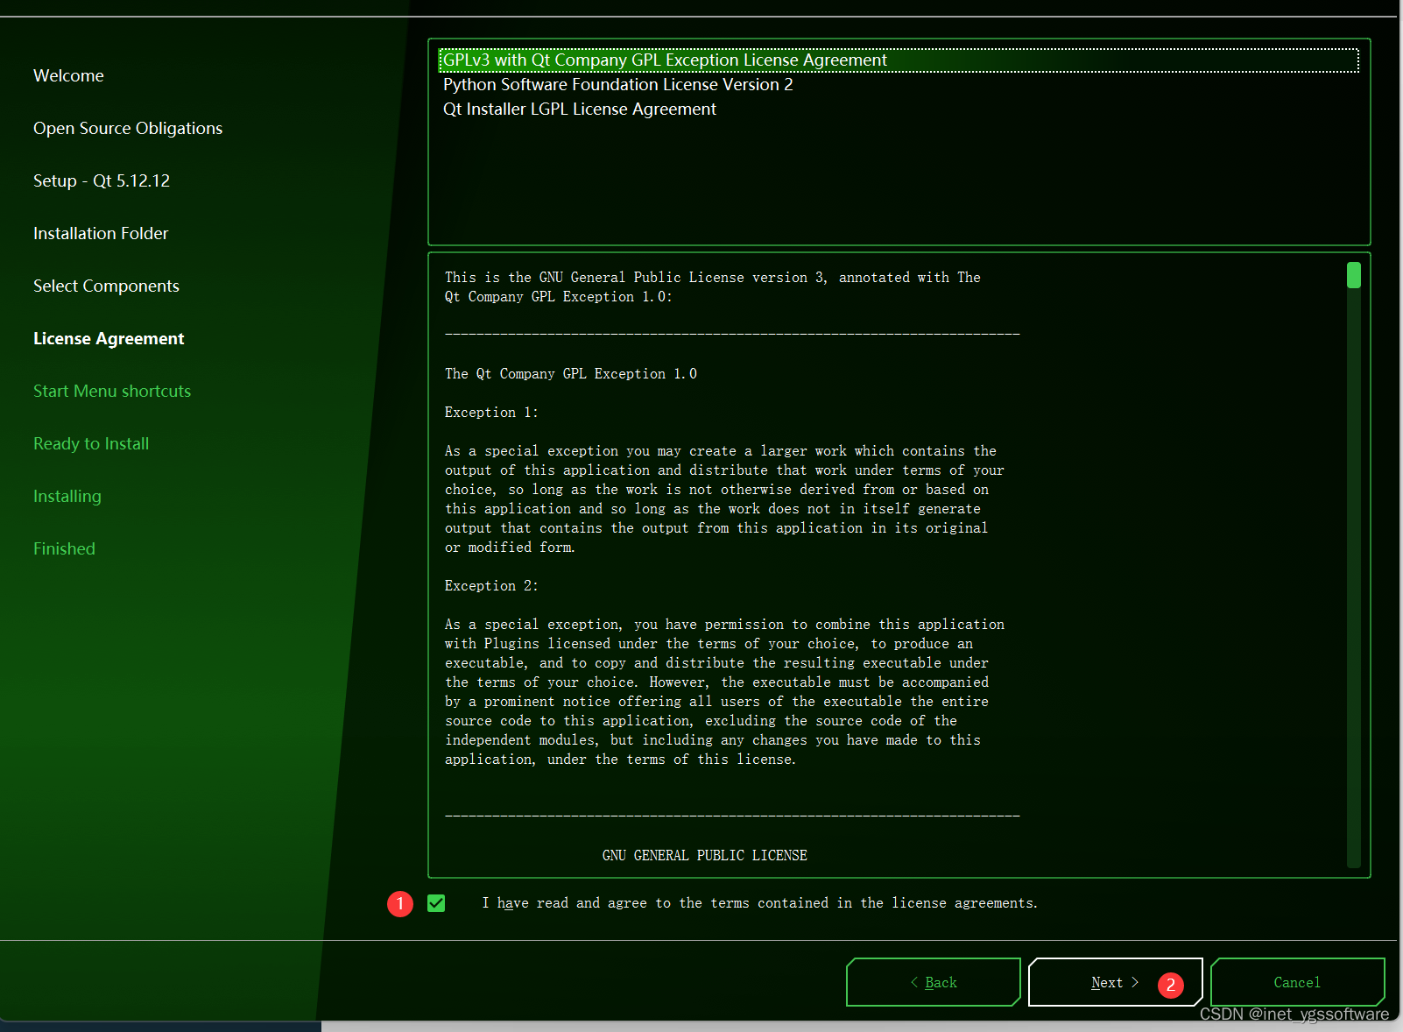This screenshot has width=1403, height=1032.
Task: Click Installation Folder step
Action: (101, 234)
